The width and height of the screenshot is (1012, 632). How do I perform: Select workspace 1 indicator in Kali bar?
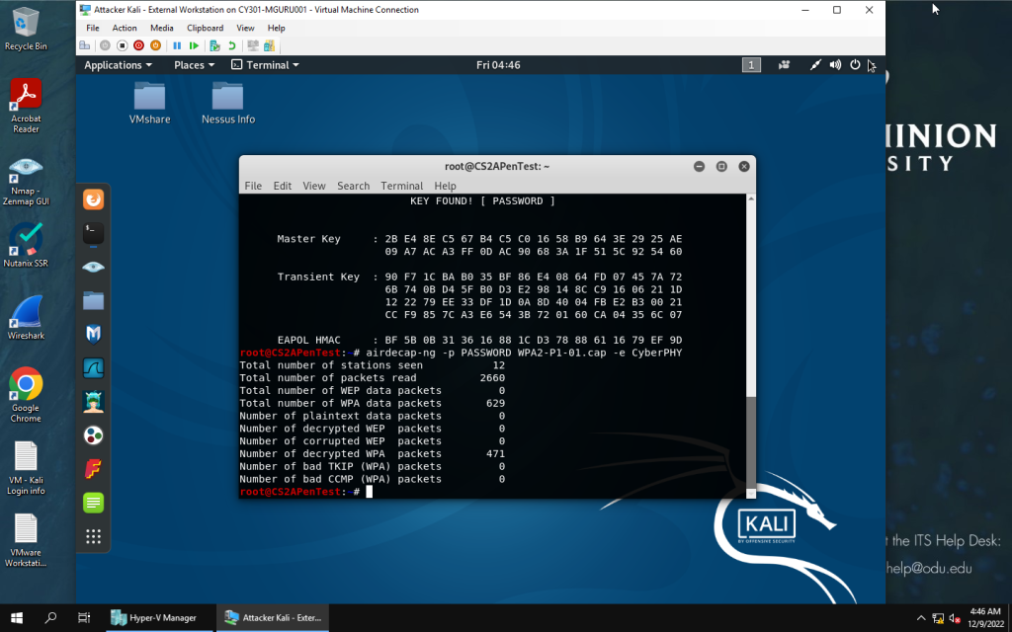[751, 64]
